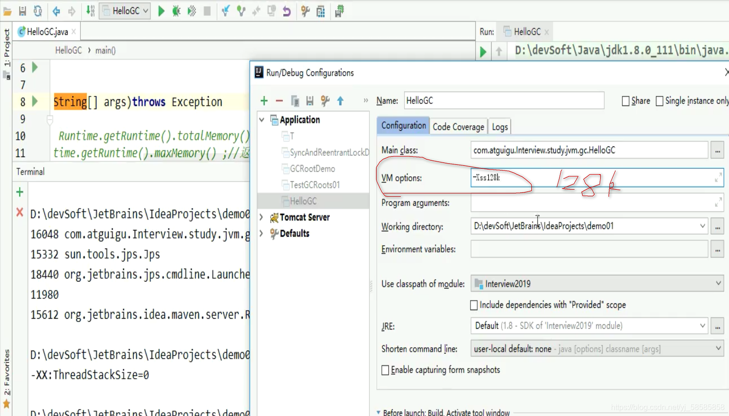Check Enable capturing form snapshots
The width and height of the screenshot is (729, 416).
tap(385, 370)
